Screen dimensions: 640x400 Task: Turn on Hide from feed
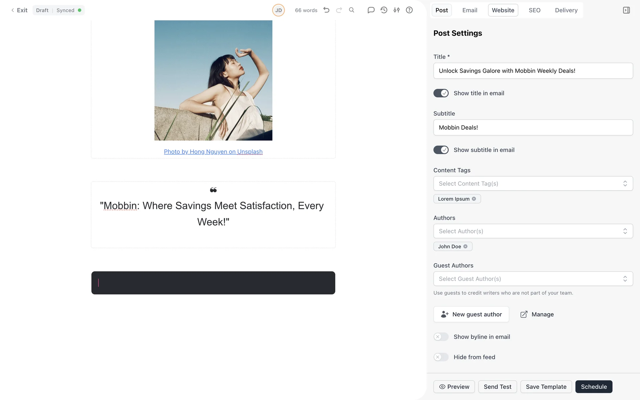(x=441, y=357)
